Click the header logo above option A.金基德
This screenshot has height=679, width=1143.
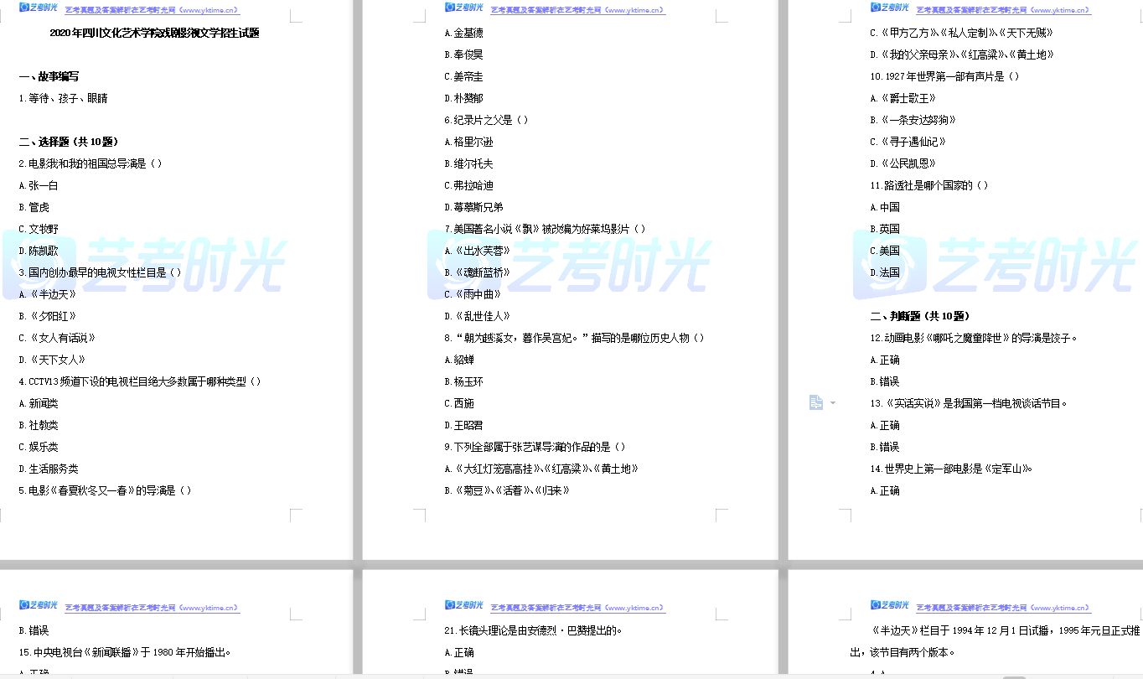[x=463, y=8]
